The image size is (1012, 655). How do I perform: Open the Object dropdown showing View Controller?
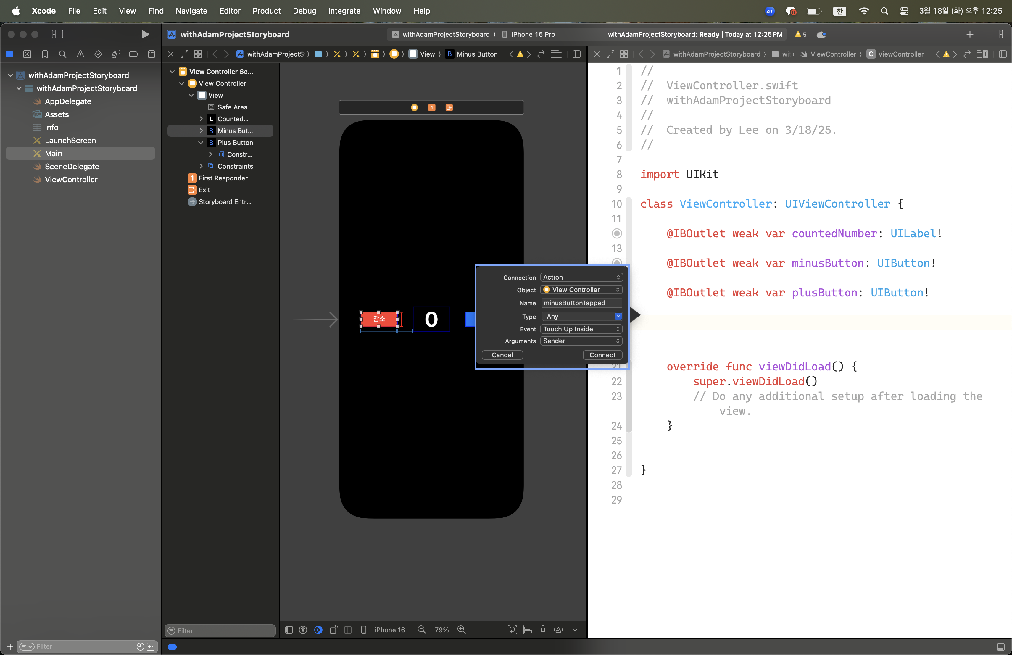581,289
